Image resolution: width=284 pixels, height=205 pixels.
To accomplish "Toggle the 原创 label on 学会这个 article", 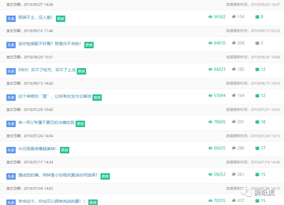I will click(x=93, y=202).
